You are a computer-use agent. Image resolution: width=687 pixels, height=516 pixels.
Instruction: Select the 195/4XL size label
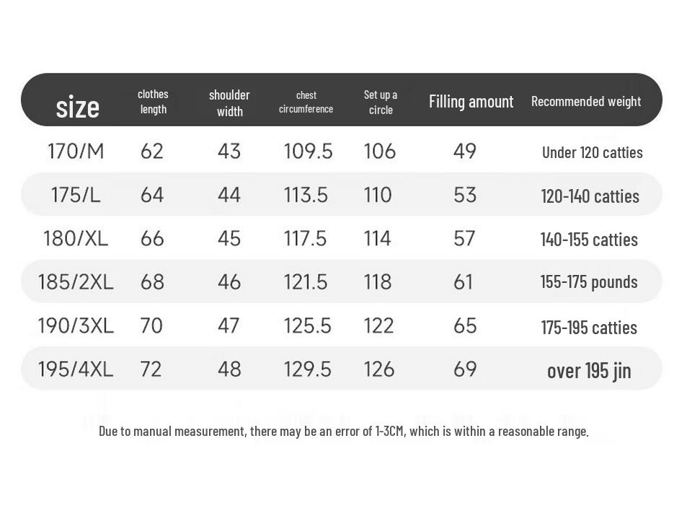coord(76,369)
